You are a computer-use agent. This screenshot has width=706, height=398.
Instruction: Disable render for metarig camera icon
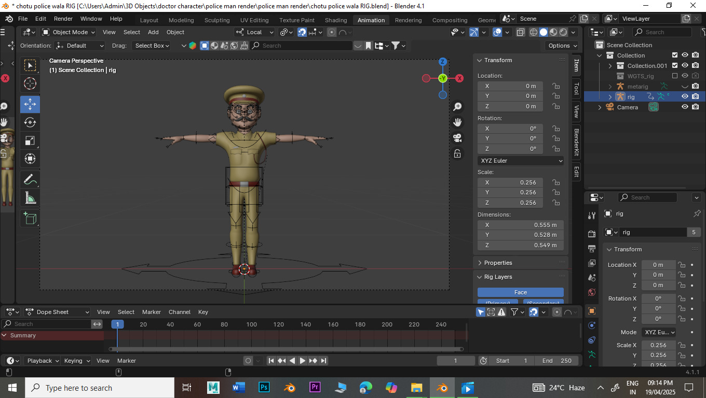695,86
